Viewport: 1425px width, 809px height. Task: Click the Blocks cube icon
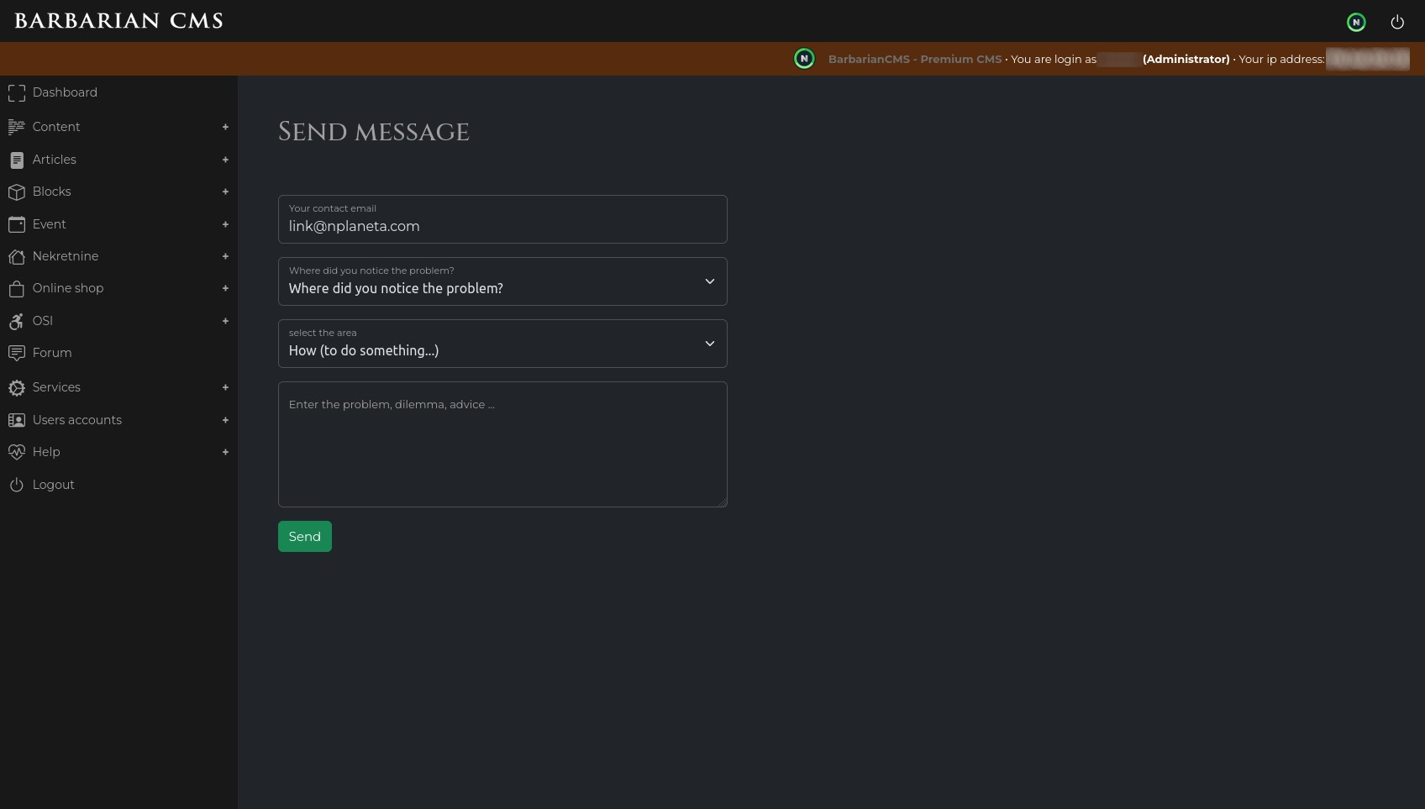[x=17, y=192]
